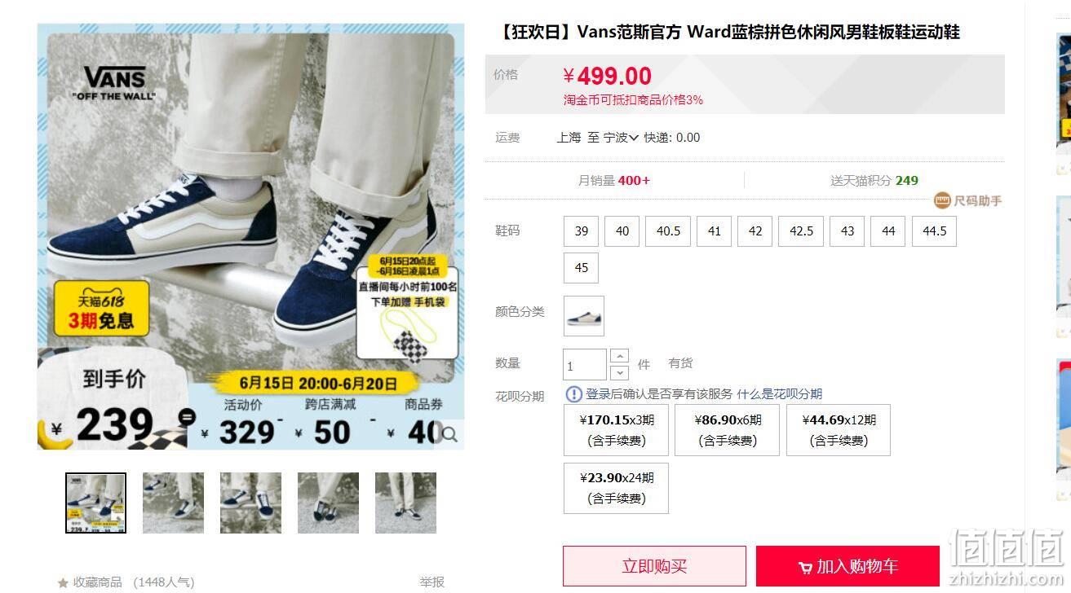Click the star icon for 收藏商品
Screen dimensions: 1071x593
point(63,582)
